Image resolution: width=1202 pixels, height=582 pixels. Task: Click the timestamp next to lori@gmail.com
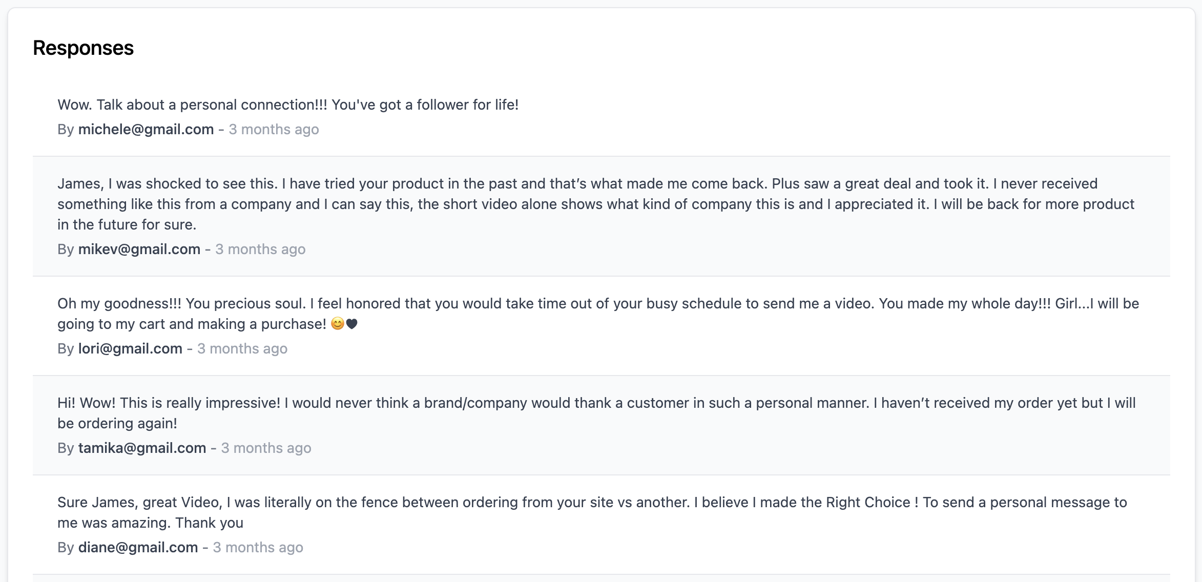242,349
